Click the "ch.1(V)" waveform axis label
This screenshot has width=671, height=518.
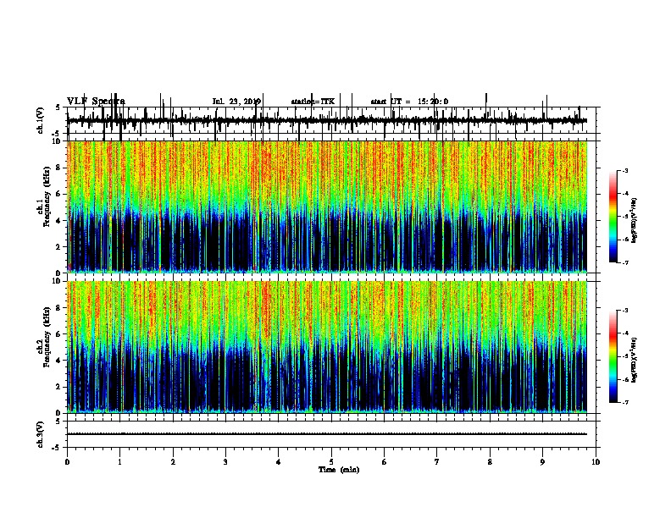click(x=40, y=120)
